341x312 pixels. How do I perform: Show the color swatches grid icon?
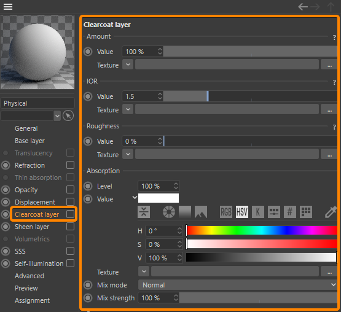pyautogui.click(x=306, y=212)
